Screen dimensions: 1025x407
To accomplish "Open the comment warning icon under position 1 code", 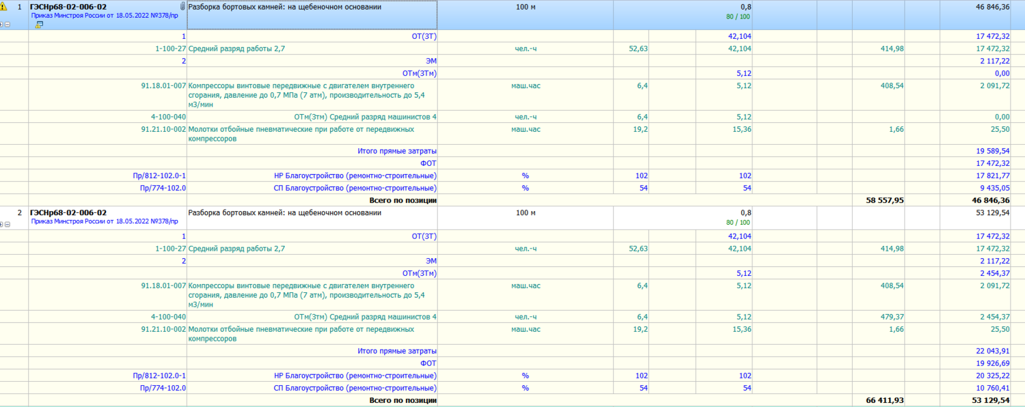I will coord(39,25).
